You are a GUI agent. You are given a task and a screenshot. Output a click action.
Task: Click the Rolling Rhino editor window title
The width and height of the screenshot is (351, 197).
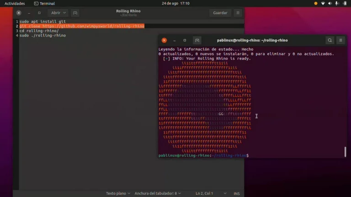[128, 11]
